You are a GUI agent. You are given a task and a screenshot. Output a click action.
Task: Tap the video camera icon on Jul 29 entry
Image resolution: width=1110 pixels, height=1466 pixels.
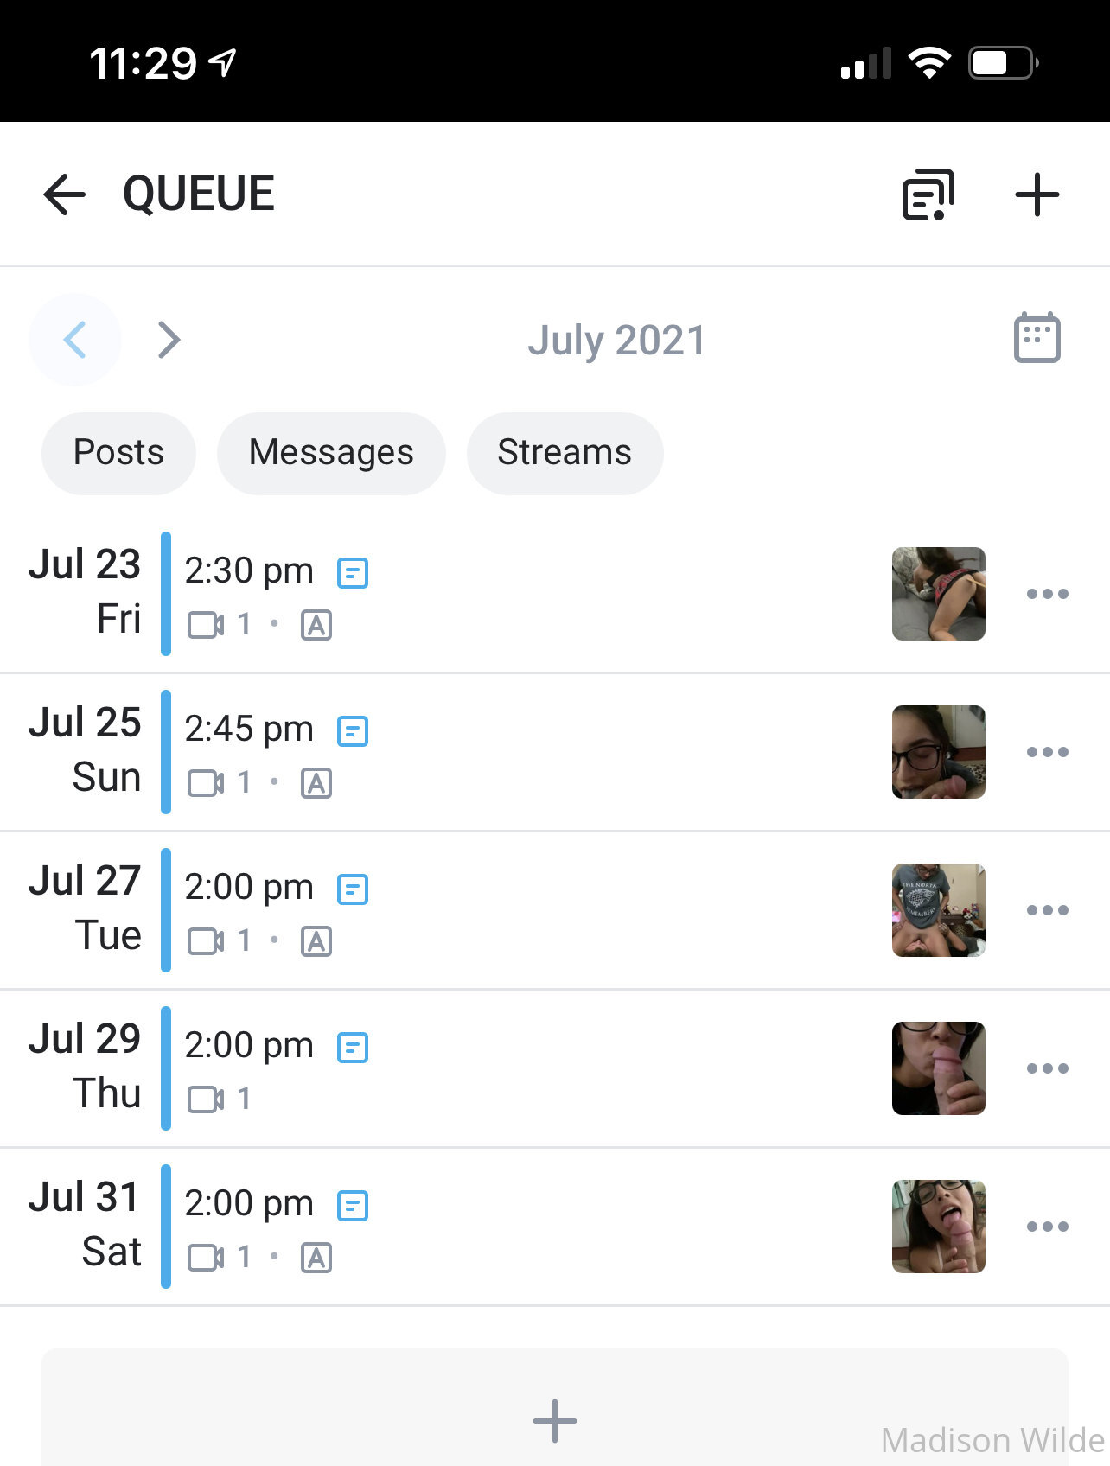[206, 1099]
